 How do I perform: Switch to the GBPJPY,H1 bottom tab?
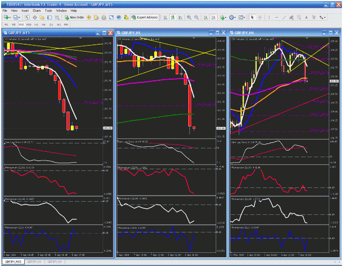pos(35,262)
